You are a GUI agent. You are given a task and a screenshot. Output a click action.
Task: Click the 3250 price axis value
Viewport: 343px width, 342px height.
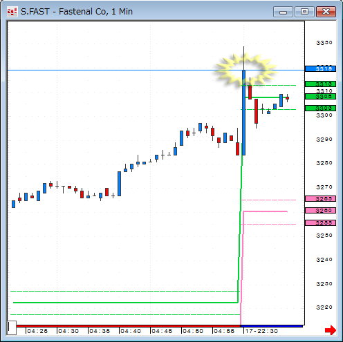click(x=324, y=236)
